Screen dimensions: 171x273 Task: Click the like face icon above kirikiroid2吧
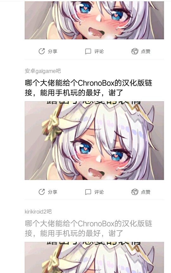pos(135,192)
